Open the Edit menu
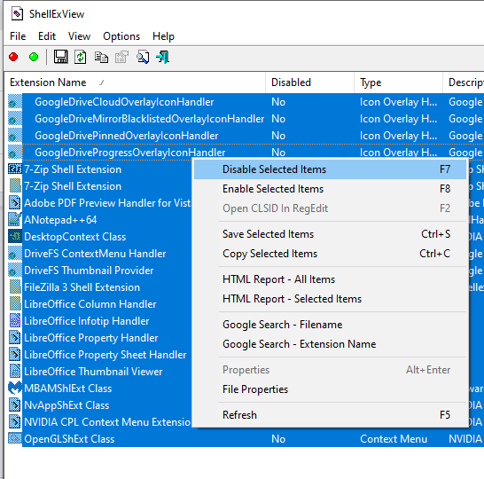Image resolution: width=484 pixels, height=479 pixels. point(47,36)
